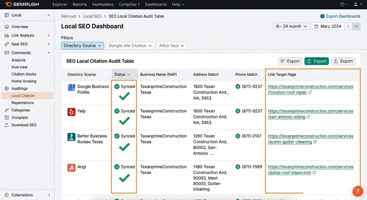
Task: Open the Compilies menu
Action: tap(129, 4)
